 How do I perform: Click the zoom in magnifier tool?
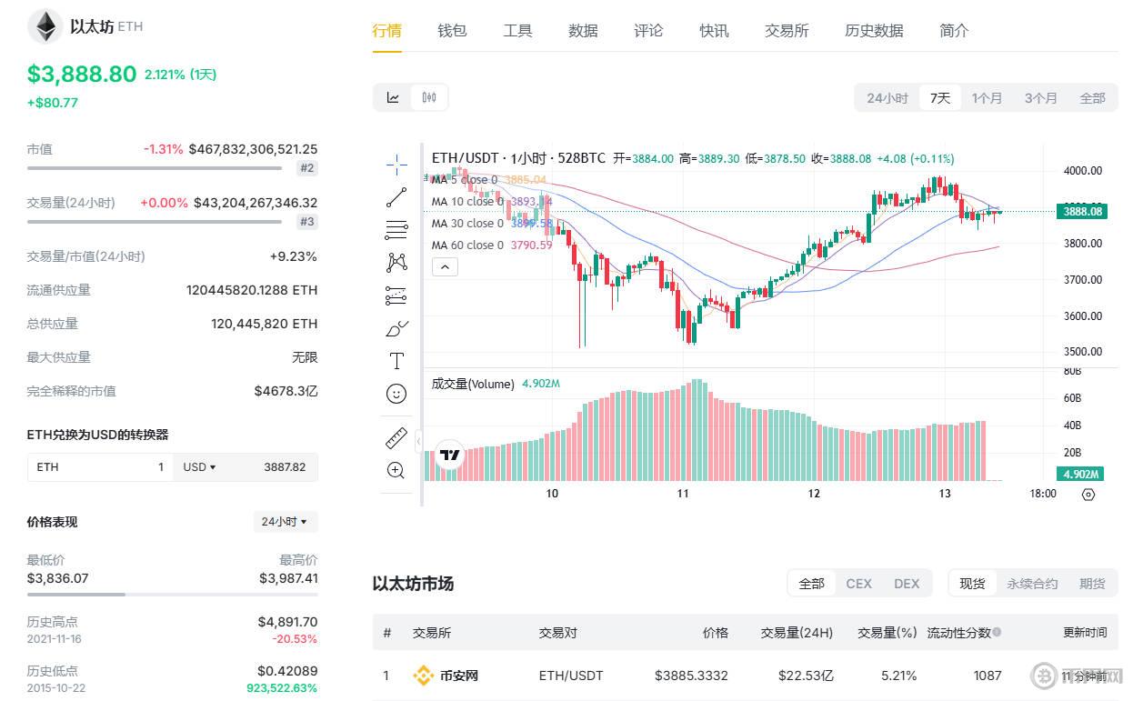[396, 470]
